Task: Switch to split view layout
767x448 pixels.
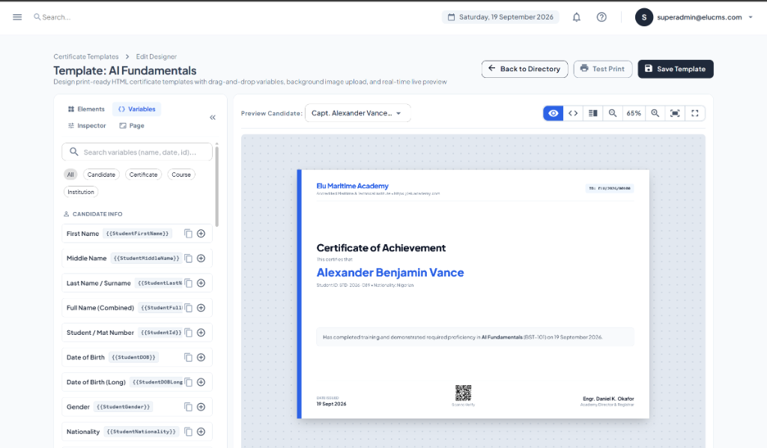Action: pos(593,113)
